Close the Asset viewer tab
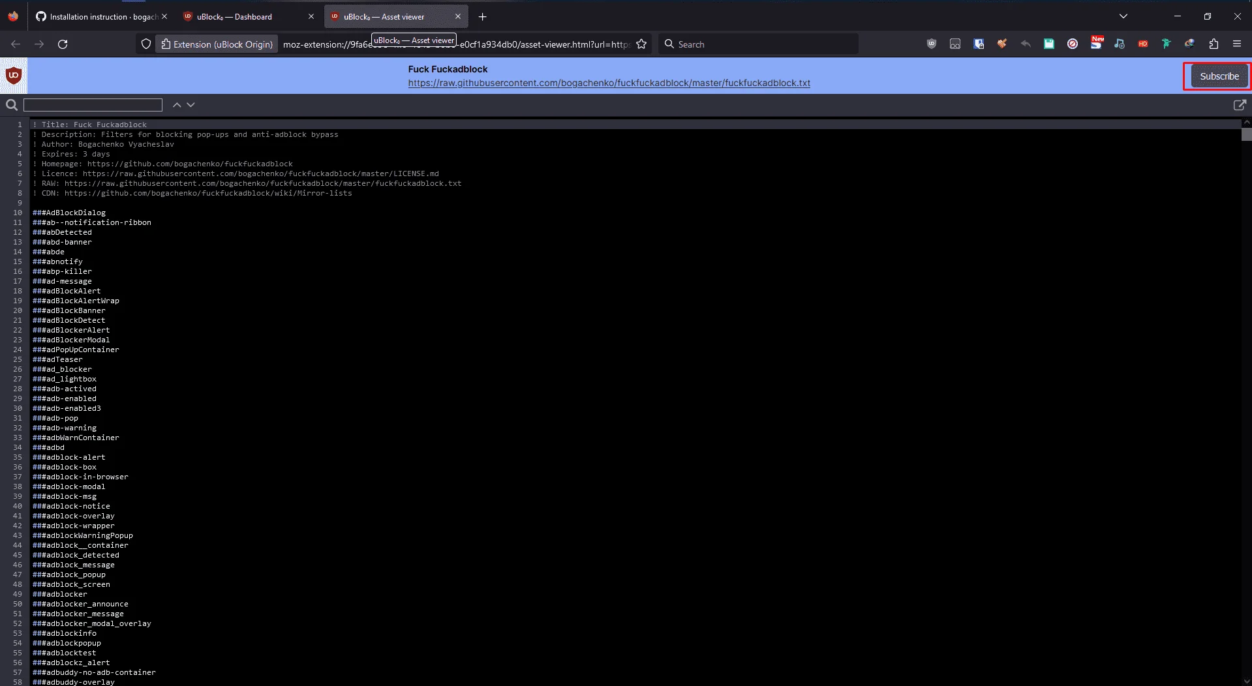 [458, 16]
